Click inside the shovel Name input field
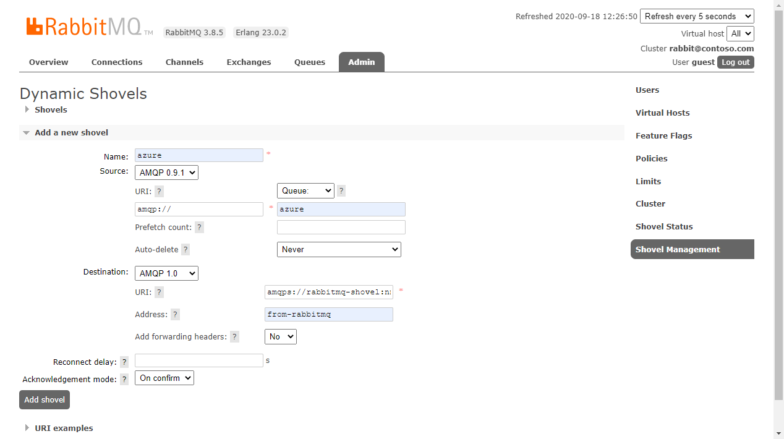This screenshot has height=439, width=784. [198, 155]
